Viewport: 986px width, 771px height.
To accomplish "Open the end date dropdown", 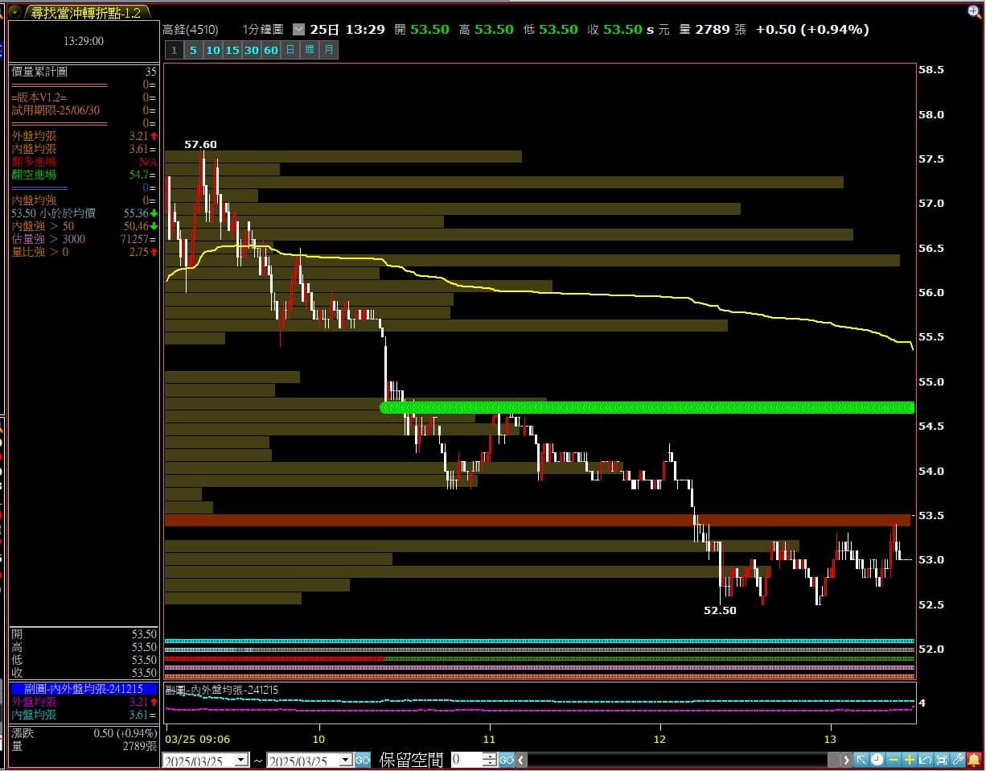I will pyautogui.click(x=345, y=761).
